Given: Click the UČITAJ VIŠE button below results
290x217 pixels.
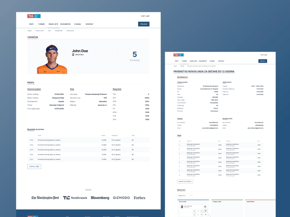Looking at the screenshot, I should click(34, 166).
